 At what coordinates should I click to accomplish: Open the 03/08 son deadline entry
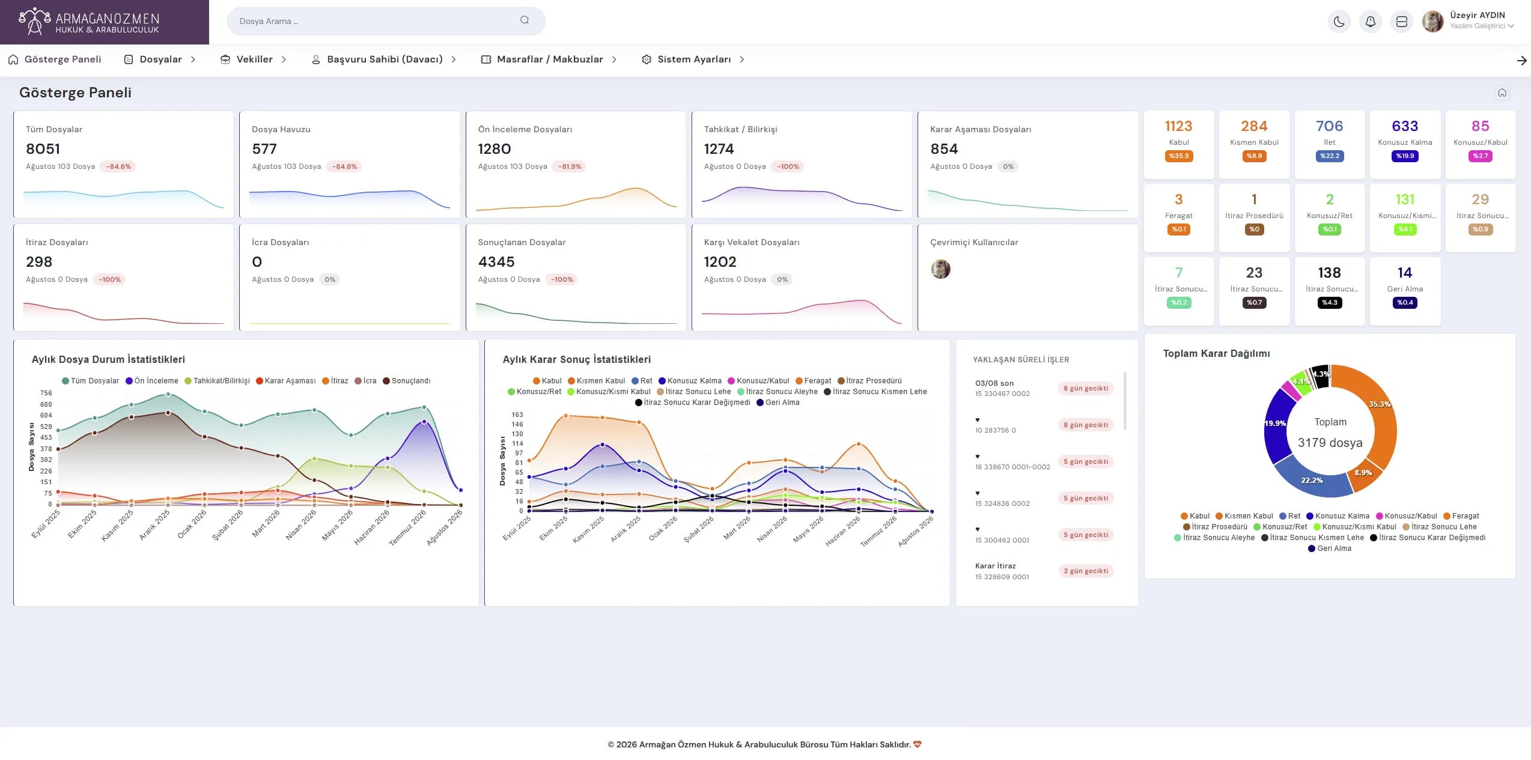[1044, 388]
